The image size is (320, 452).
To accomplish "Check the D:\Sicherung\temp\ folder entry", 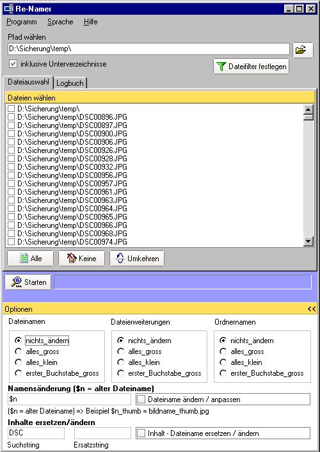I will point(12,109).
